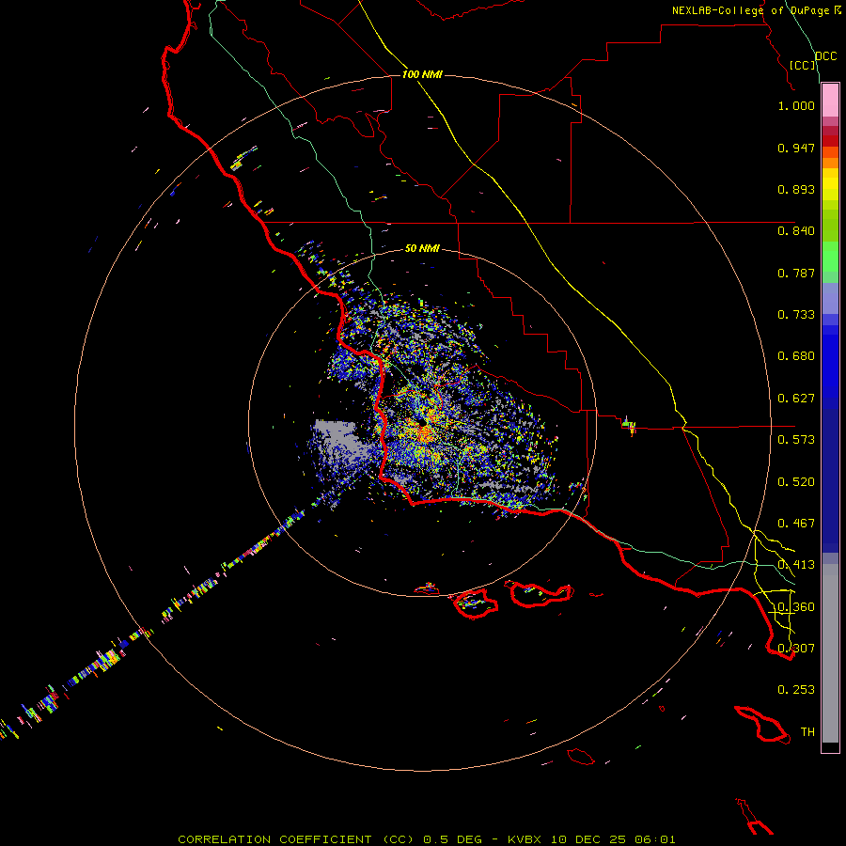846x846 pixels.
Task: Click the 0.840 legend value
Action: (x=796, y=231)
